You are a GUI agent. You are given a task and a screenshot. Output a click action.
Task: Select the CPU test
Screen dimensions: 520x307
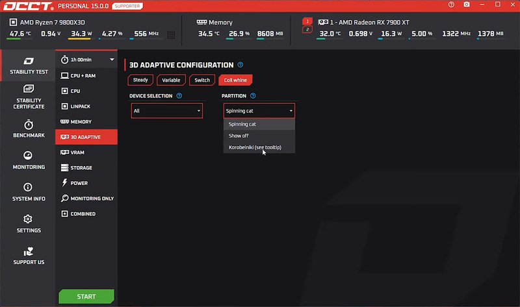pos(86,91)
